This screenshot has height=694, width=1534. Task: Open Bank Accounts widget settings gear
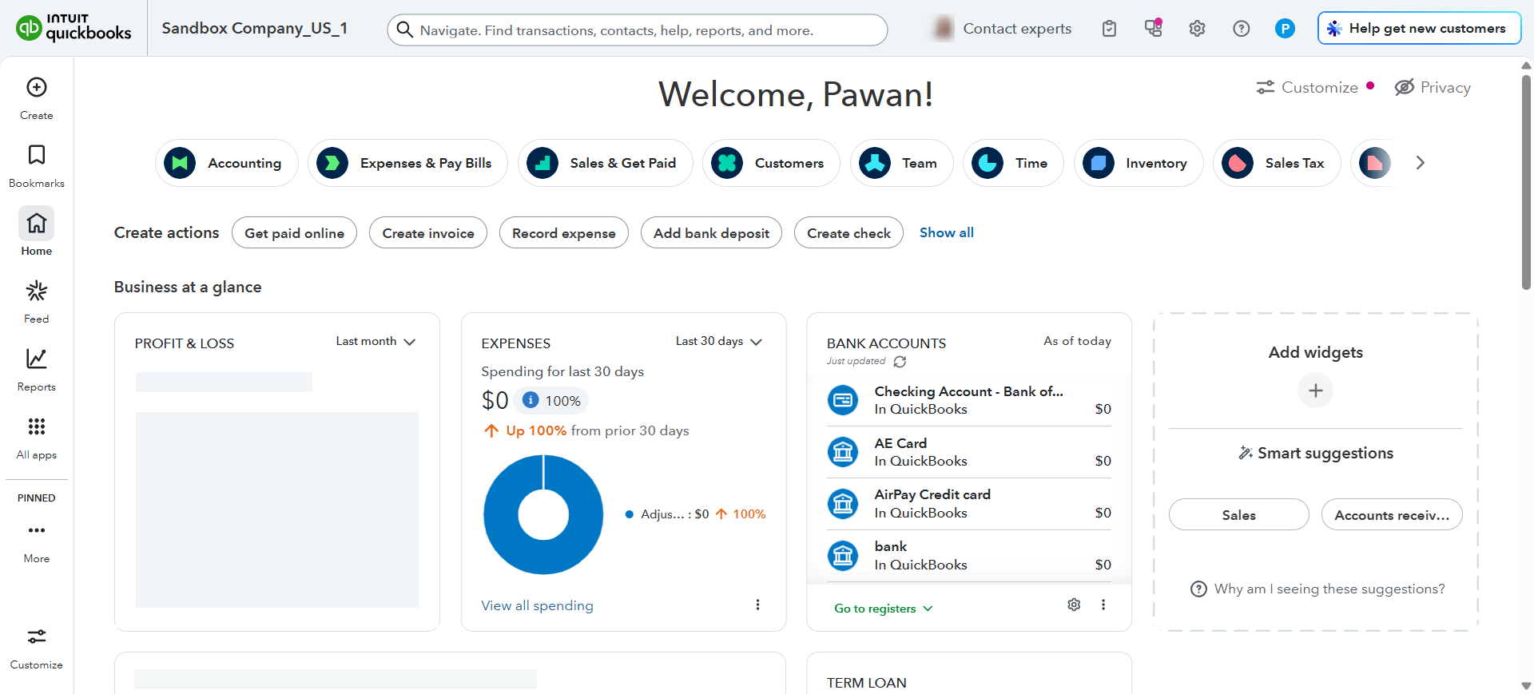pyautogui.click(x=1074, y=605)
